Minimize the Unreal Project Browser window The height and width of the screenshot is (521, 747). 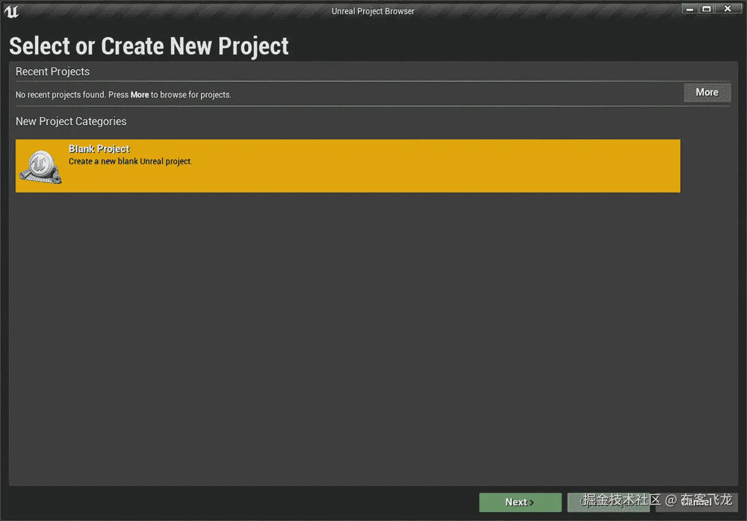tap(690, 8)
